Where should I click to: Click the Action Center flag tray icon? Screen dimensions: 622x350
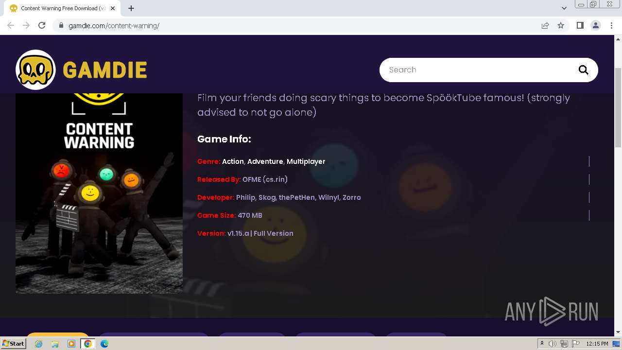(576, 344)
